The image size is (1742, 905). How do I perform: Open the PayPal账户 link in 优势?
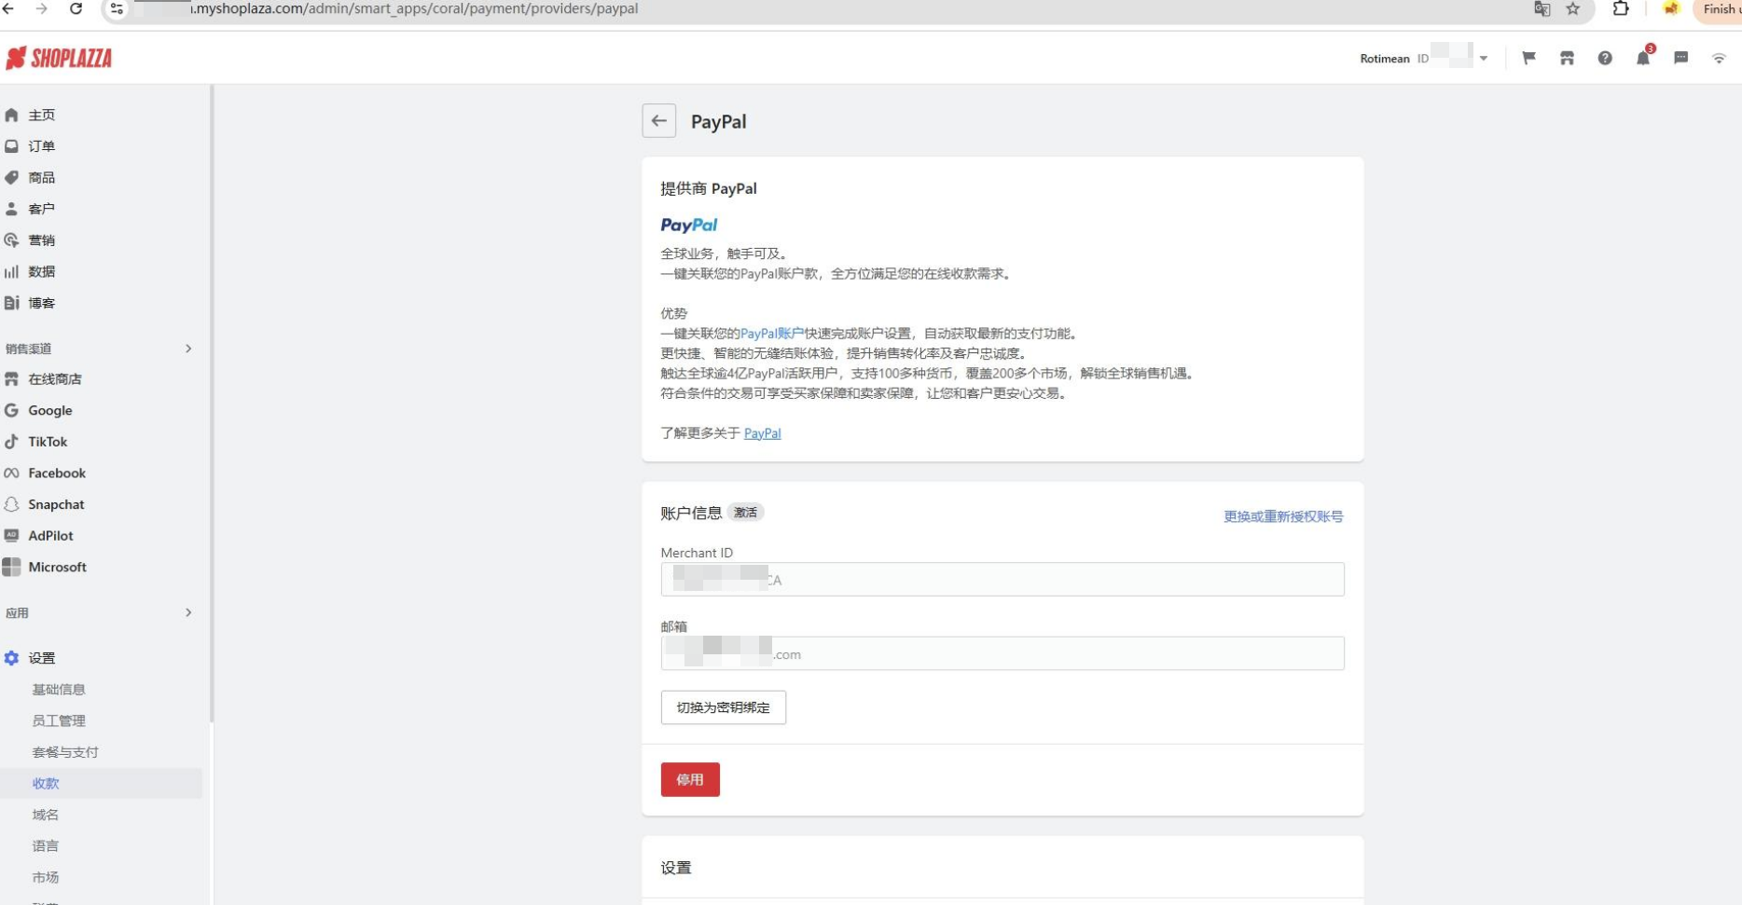772,334
